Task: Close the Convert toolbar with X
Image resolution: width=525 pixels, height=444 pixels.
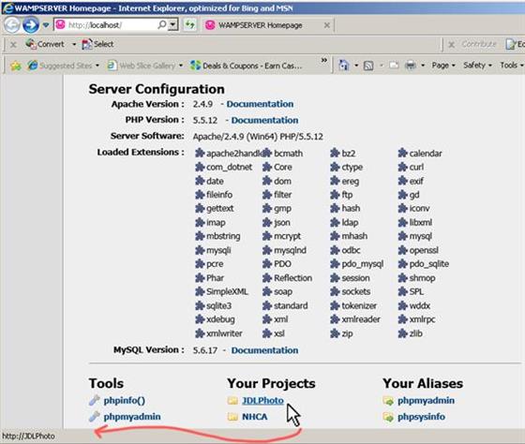Action: click(x=13, y=45)
